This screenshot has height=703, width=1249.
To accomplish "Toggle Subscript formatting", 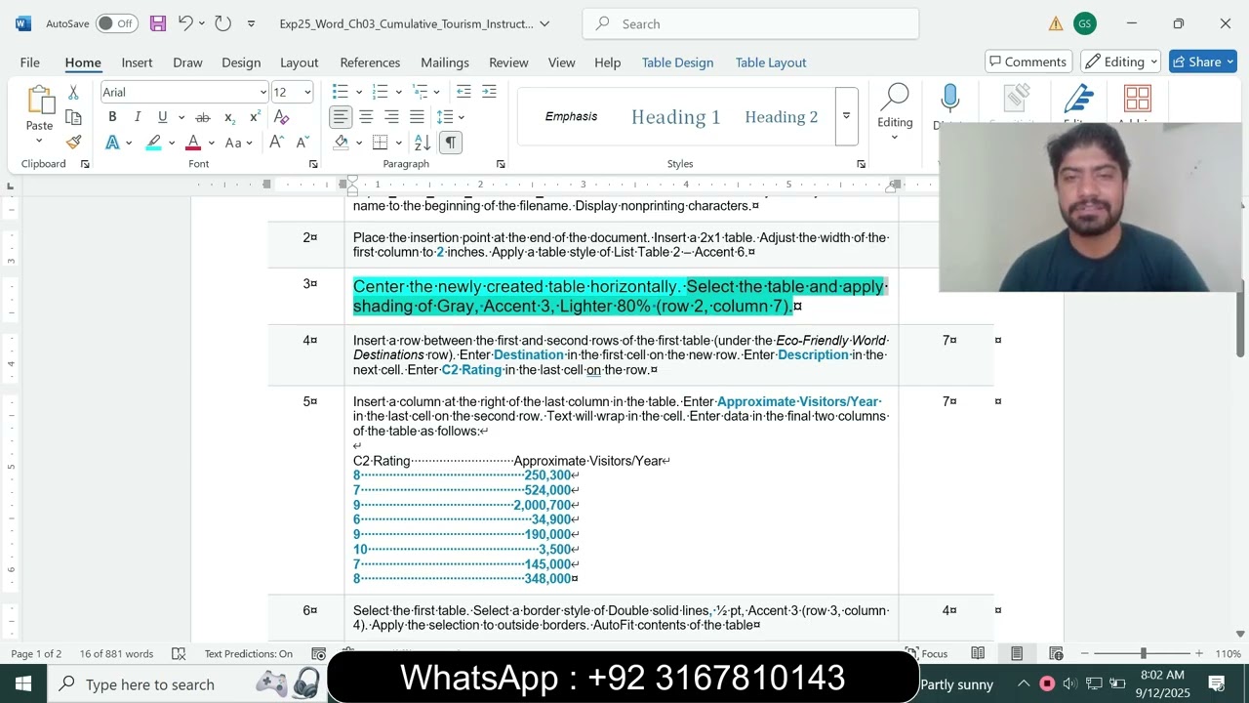I will pyautogui.click(x=229, y=117).
